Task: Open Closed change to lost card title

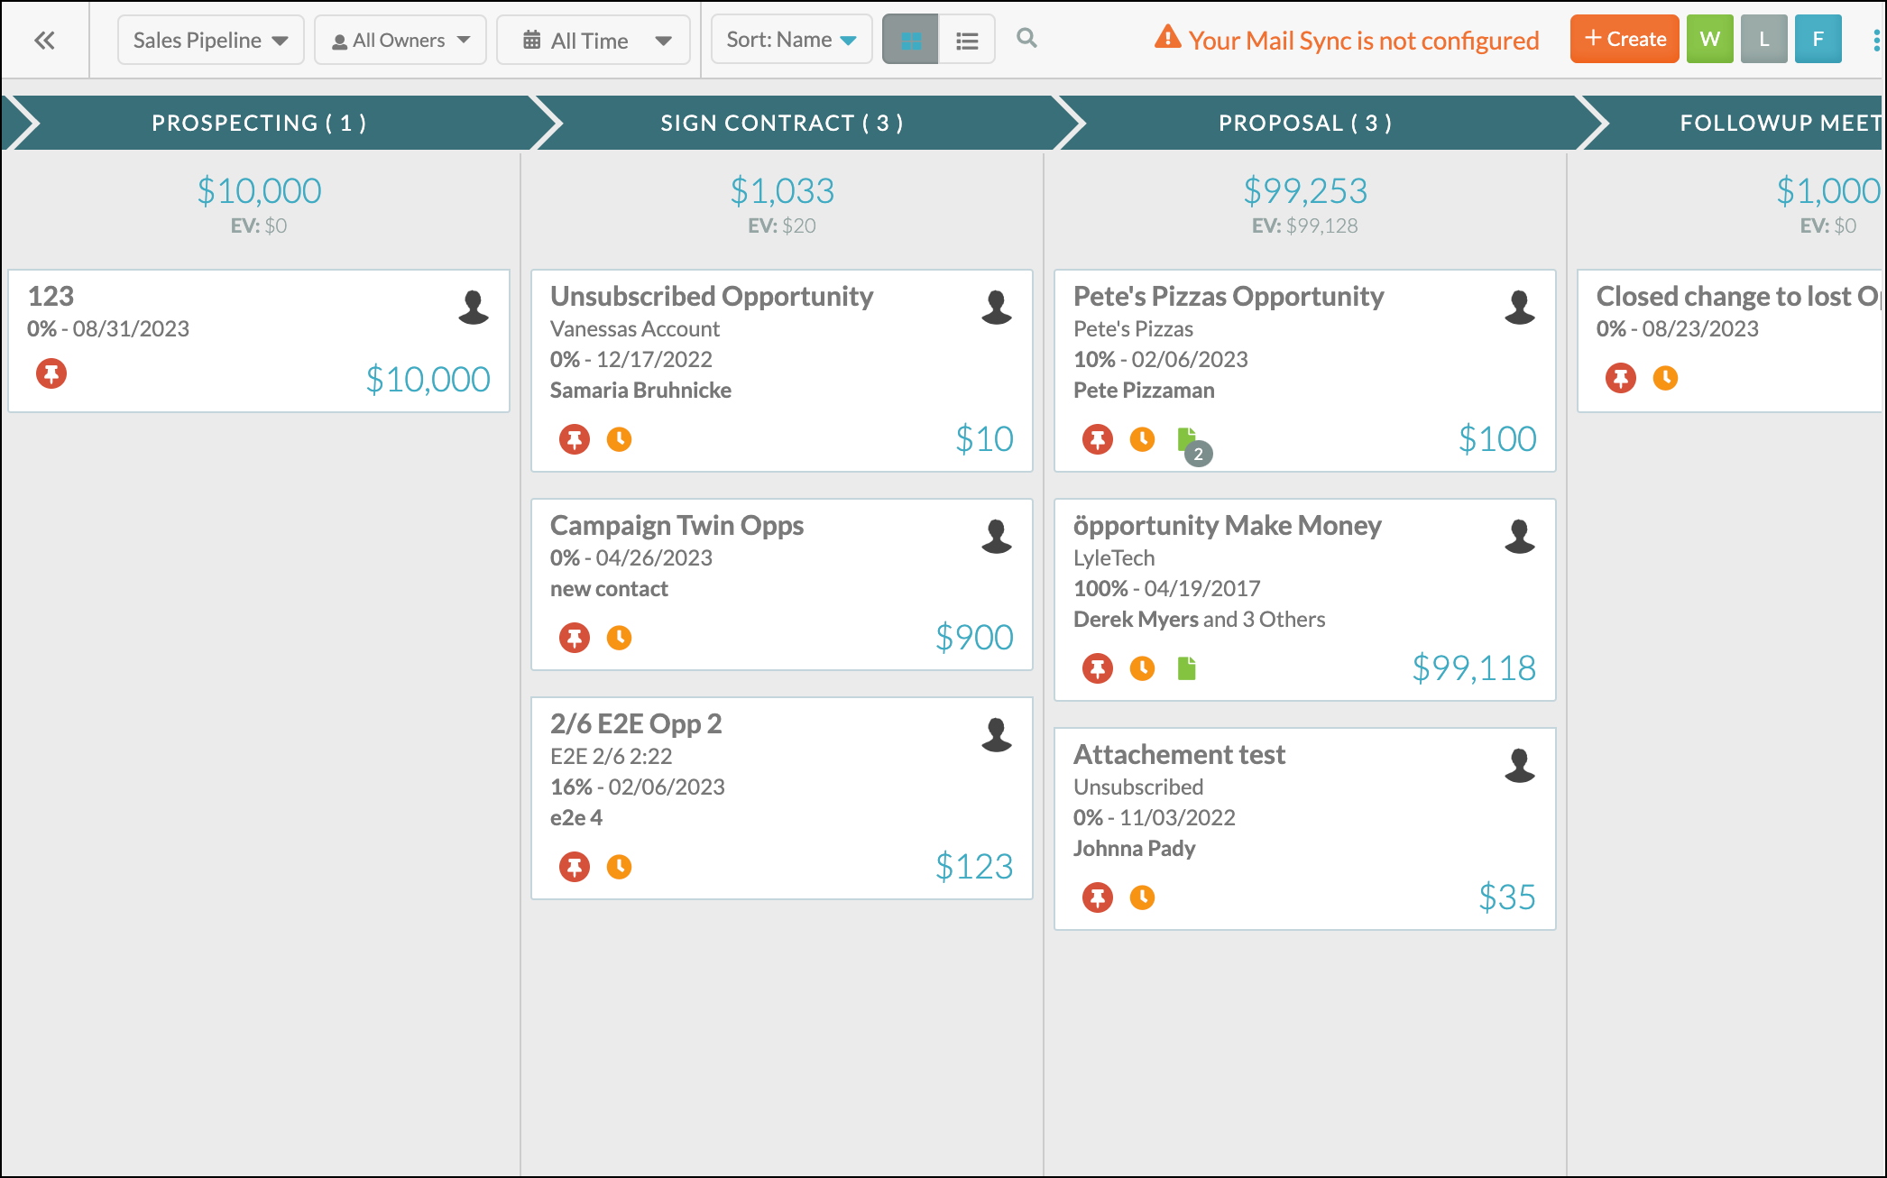Action: pos(1738,296)
